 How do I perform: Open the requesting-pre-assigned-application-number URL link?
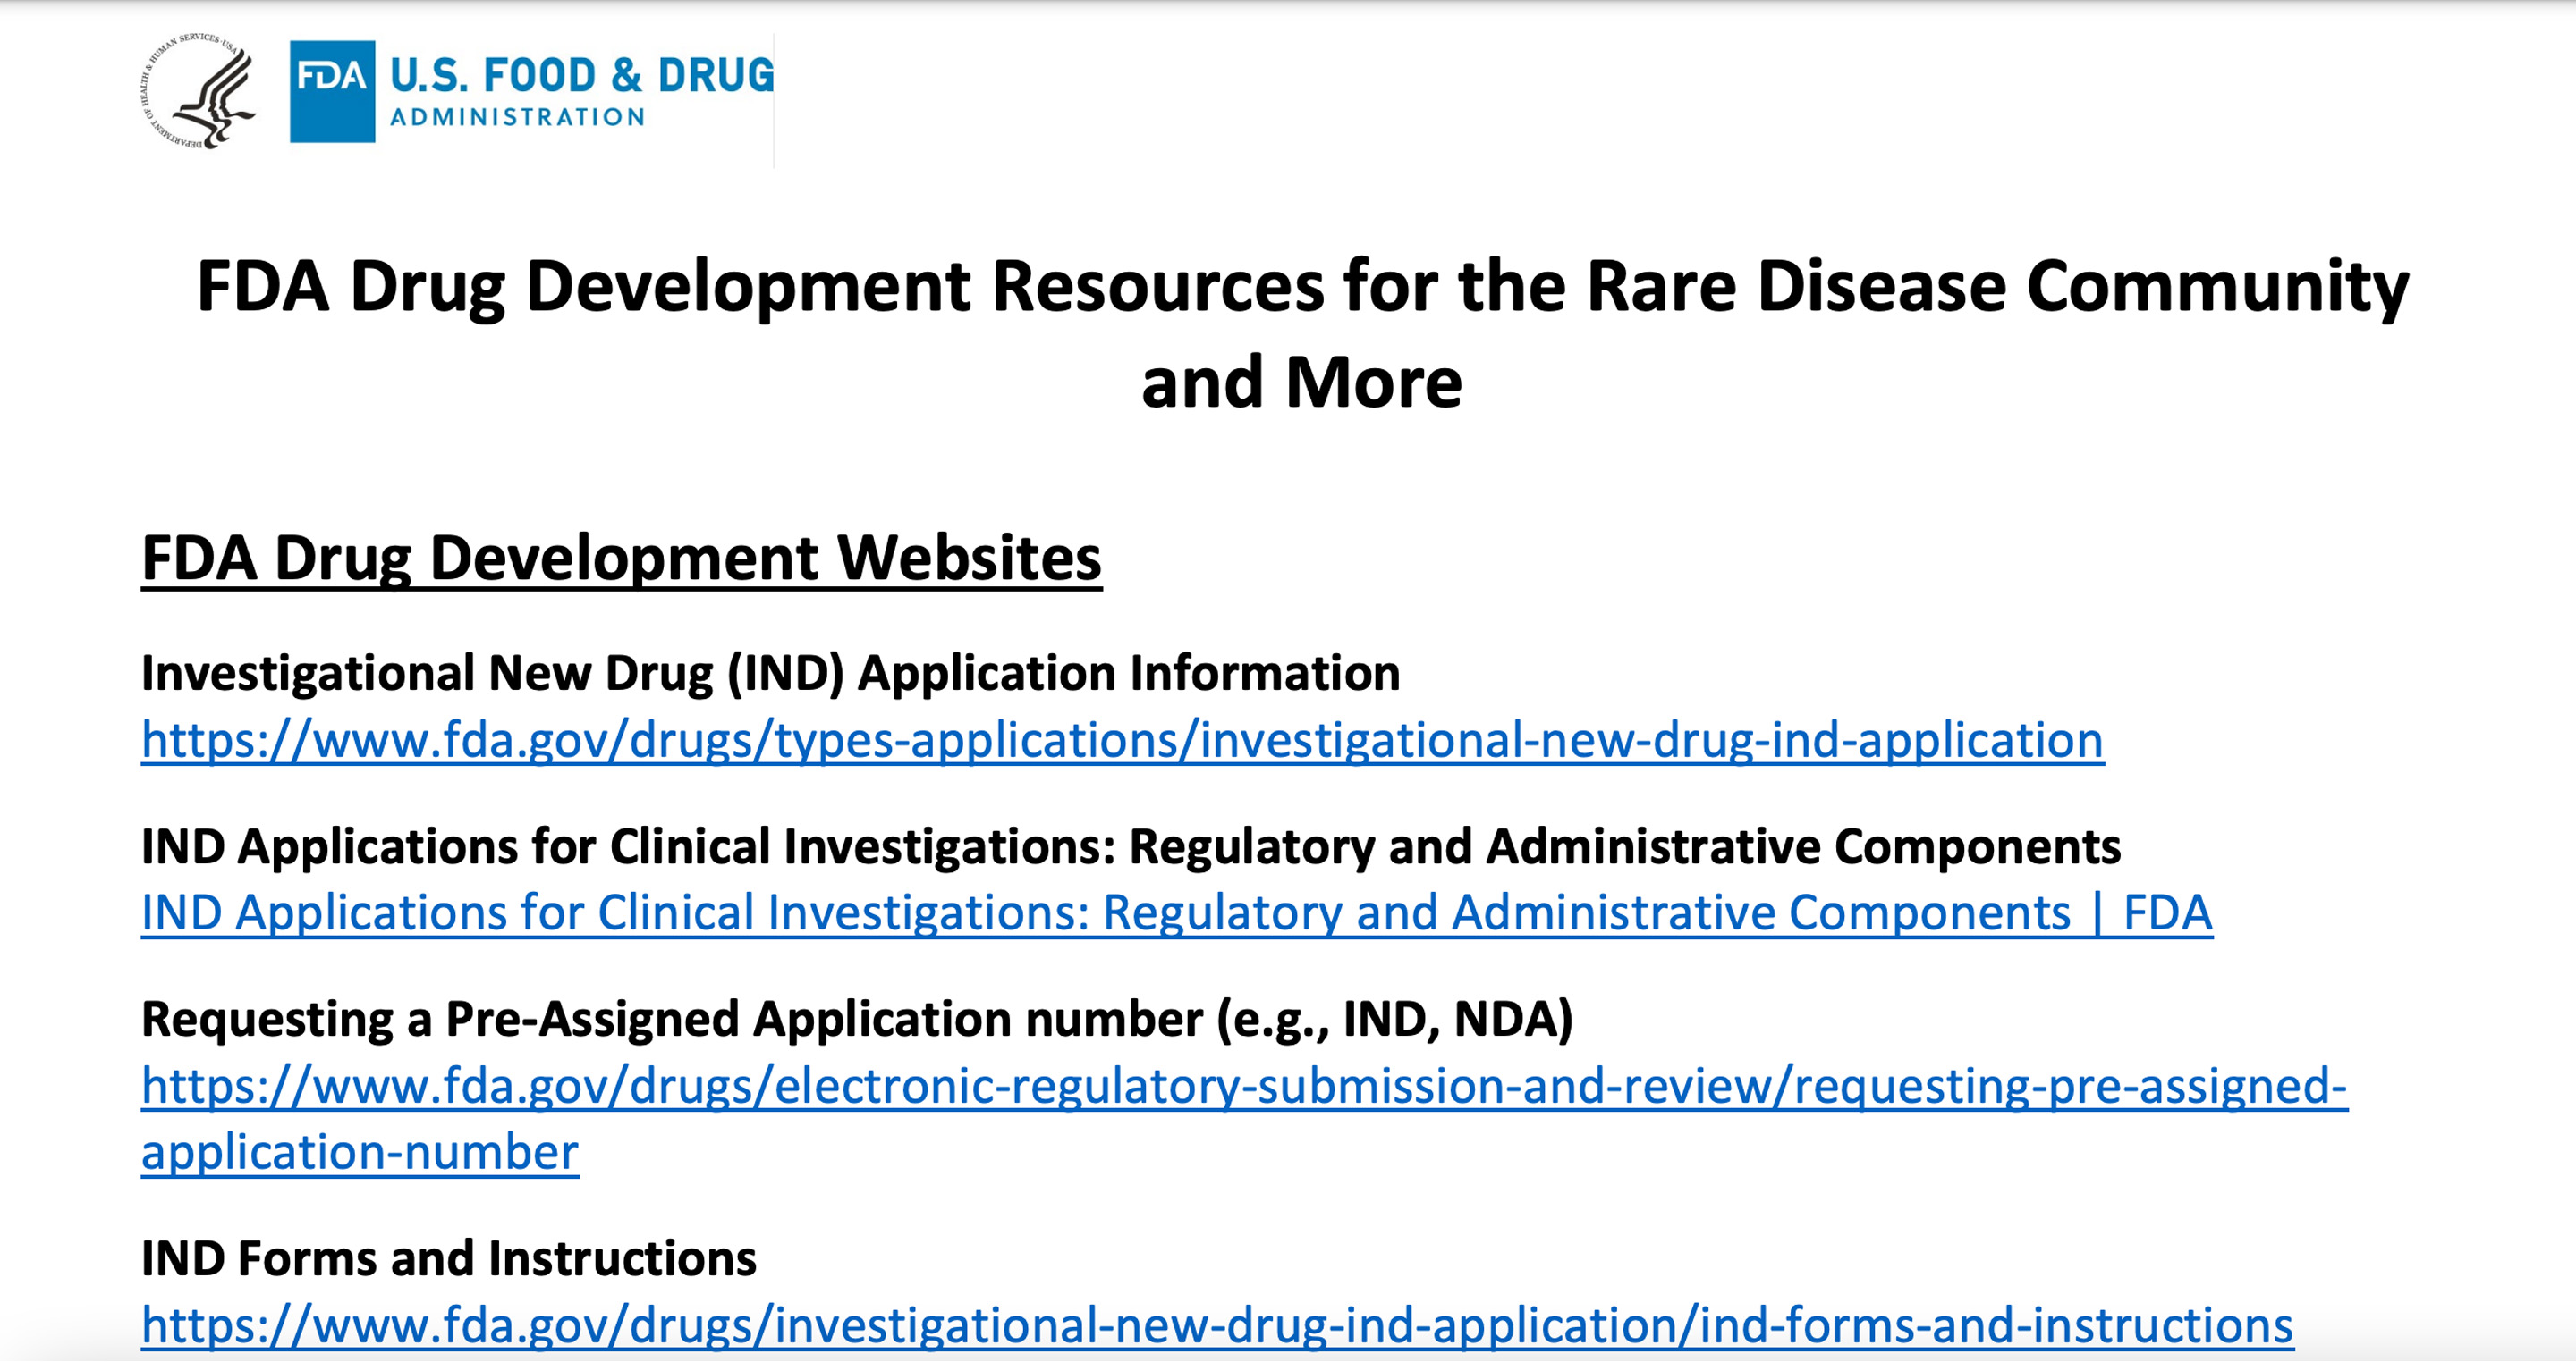1244,1118
